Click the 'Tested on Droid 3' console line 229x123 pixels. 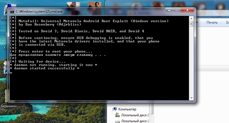pos(77,31)
